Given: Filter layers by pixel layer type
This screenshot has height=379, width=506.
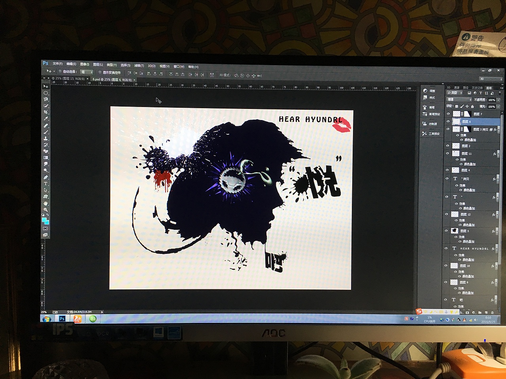Looking at the screenshot, I should [469, 93].
